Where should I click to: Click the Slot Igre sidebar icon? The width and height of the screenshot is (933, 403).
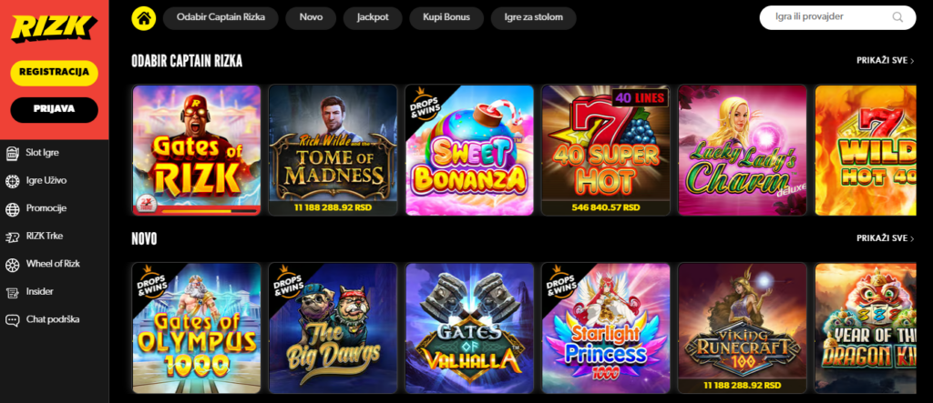tap(12, 153)
